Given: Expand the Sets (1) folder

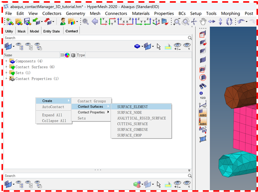Looking at the screenshot, I should (7, 73).
